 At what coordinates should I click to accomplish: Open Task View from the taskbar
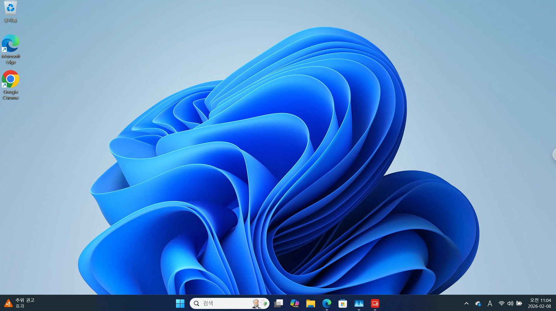pos(279,303)
